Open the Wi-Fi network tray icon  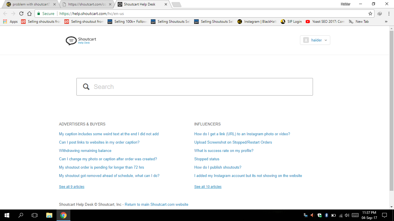point(341,215)
